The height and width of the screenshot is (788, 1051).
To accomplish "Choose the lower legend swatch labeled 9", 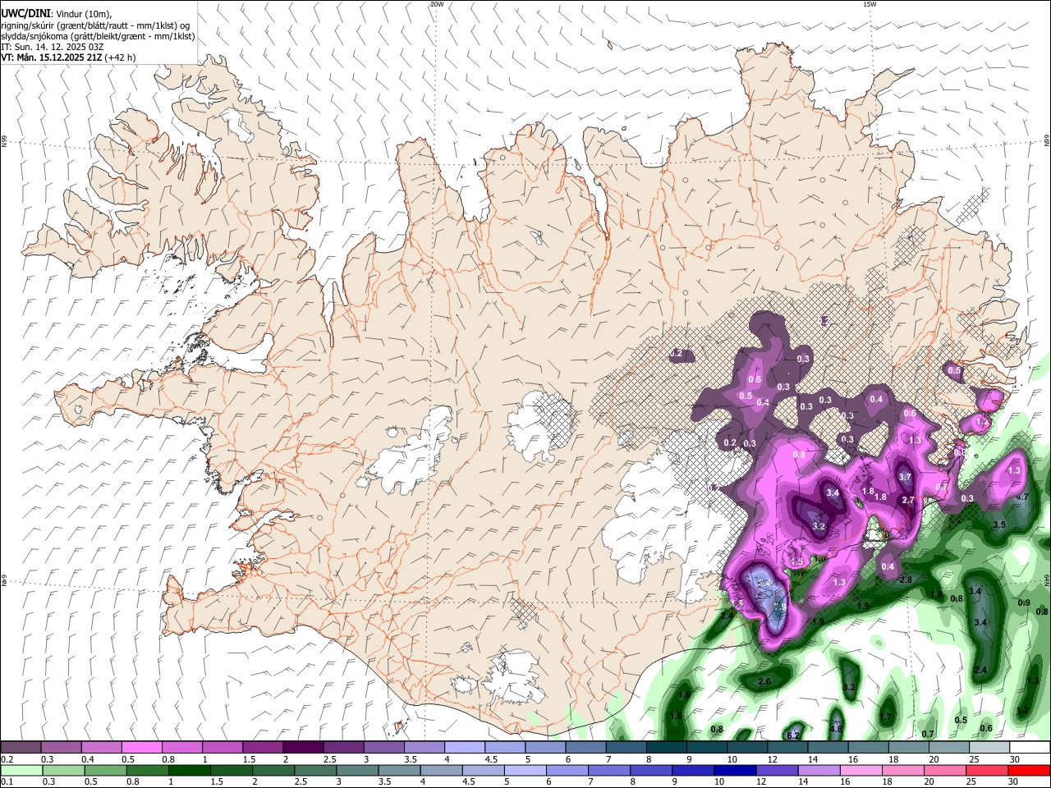I will [694, 770].
